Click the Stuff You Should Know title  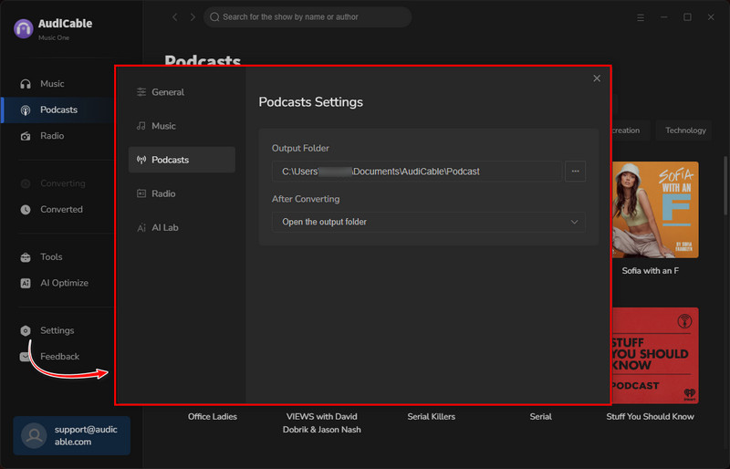pyautogui.click(x=650, y=417)
